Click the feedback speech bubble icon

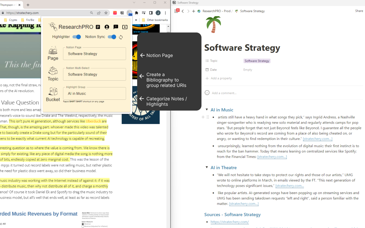[116, 27]
